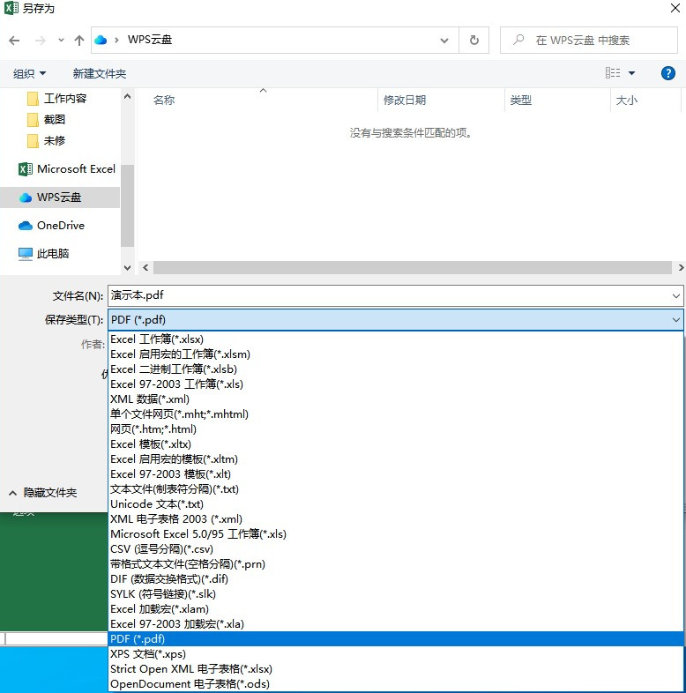
Task: Sort by 名称 column header
Action: 164,101
